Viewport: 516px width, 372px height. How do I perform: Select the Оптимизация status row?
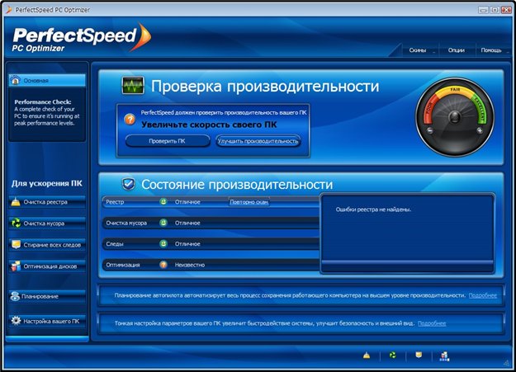click(x=211, y=265)
